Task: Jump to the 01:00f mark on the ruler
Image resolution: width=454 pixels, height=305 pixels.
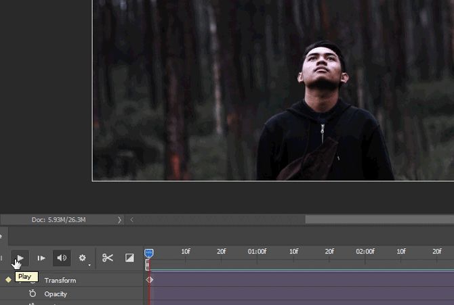Action: click(257, 252)
